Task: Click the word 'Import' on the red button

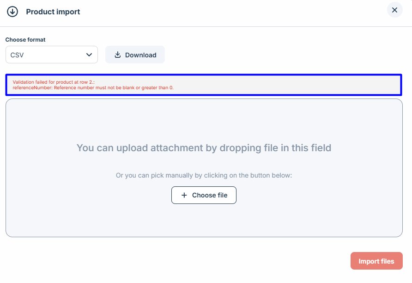Action: pyautogui.click(x=369, y=261)
